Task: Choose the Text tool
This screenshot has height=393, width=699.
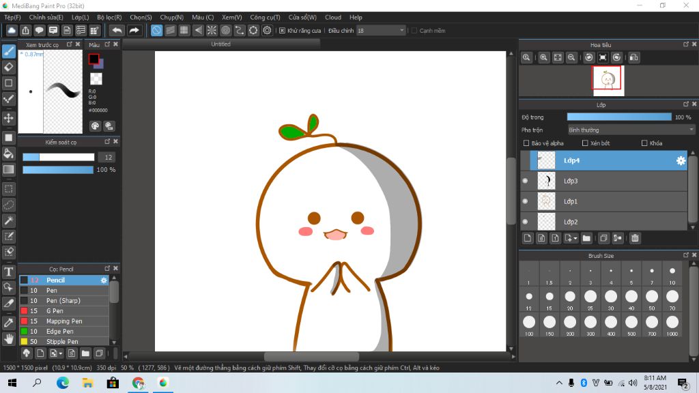Action: pos(8,272)
